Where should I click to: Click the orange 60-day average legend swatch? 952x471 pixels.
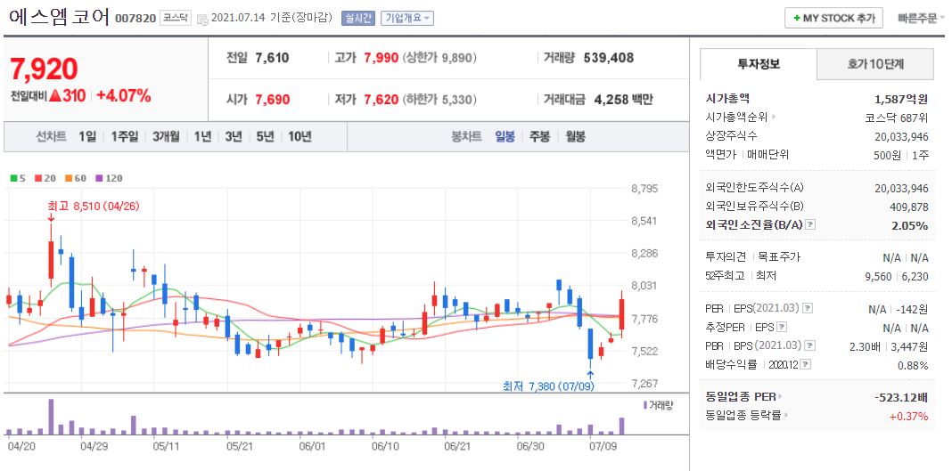pyautogui.click(x=68, y=178)
